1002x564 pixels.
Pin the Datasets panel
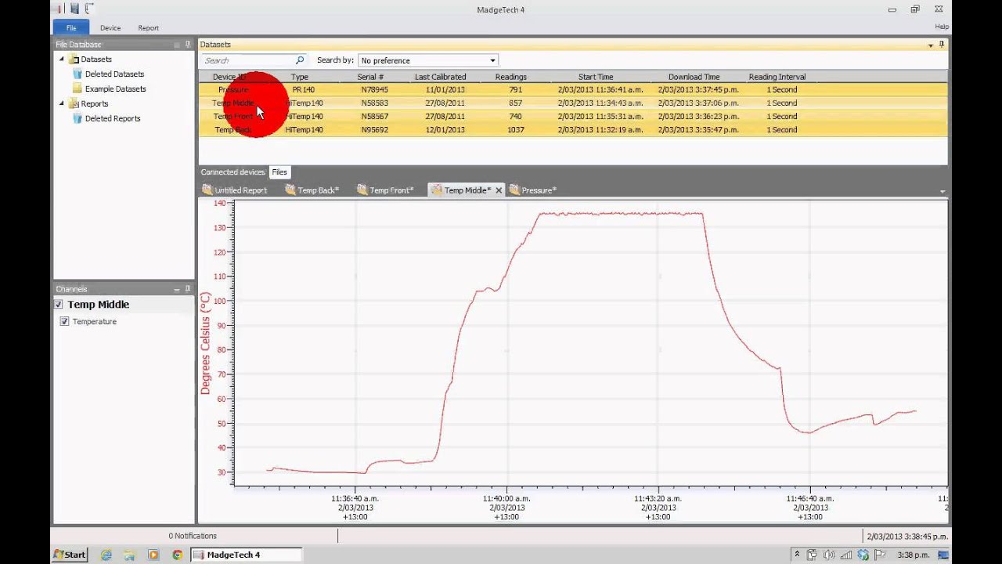point(942,45)
